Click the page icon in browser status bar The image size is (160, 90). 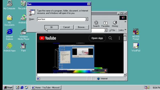pos(38,78)
